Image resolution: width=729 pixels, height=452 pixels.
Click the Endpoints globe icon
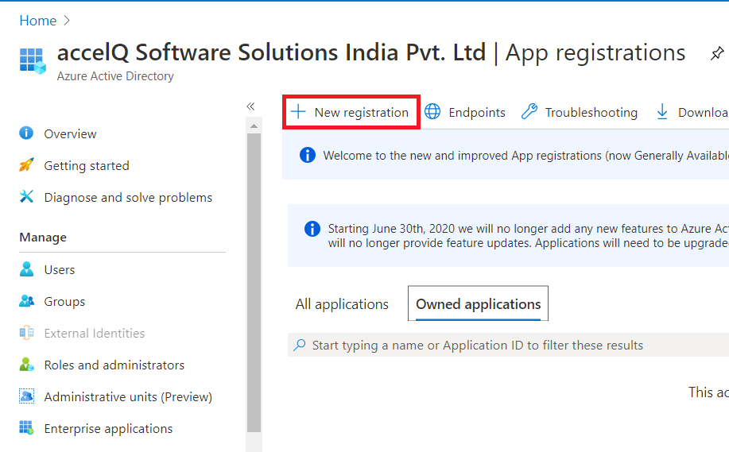click(x=432, y=112)
